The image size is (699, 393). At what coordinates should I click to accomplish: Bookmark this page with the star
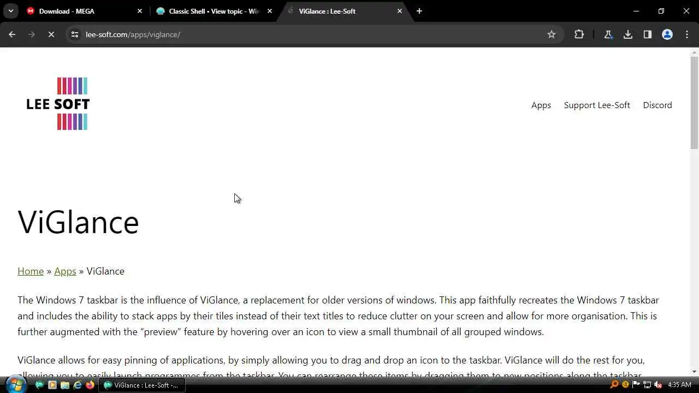point(552,34)
